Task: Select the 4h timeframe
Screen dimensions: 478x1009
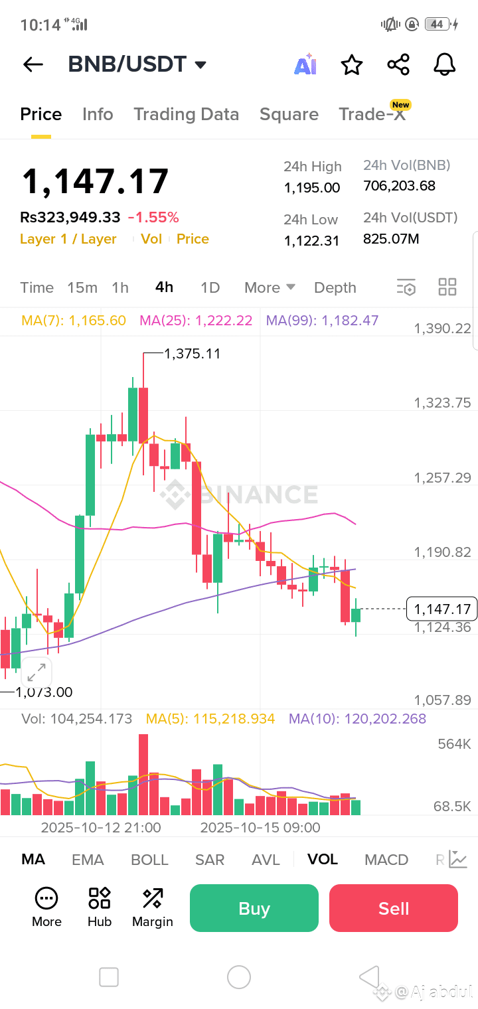Action: coord(164,287)
